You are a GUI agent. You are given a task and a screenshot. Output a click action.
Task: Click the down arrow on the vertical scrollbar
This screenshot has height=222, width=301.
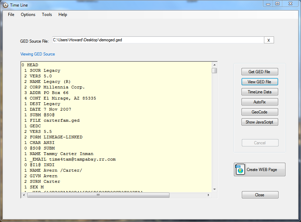tap(215, 189)
